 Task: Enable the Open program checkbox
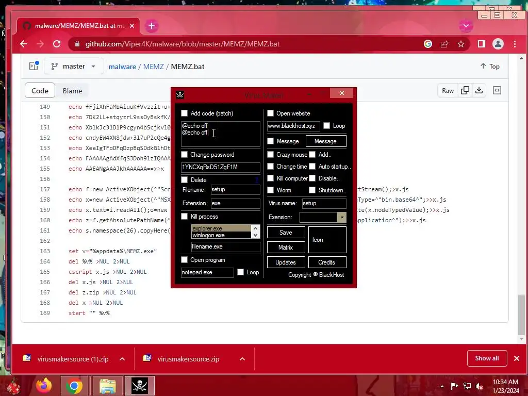184,260
